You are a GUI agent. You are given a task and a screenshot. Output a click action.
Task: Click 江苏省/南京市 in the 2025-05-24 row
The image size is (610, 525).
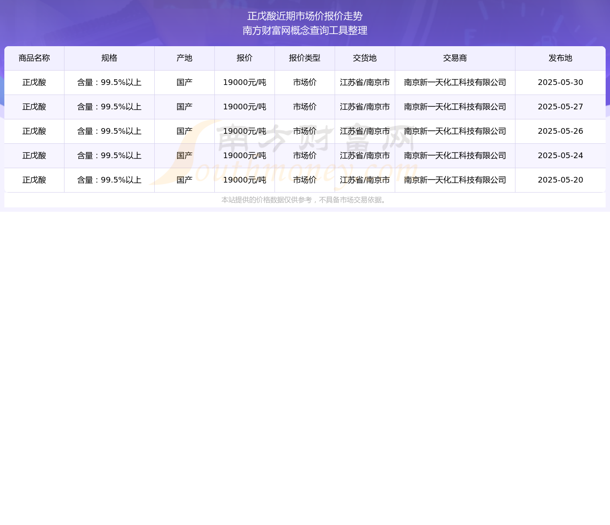click(365, 156)
